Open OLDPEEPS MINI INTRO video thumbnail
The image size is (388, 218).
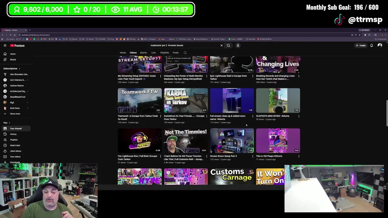[x=278, y=101]
